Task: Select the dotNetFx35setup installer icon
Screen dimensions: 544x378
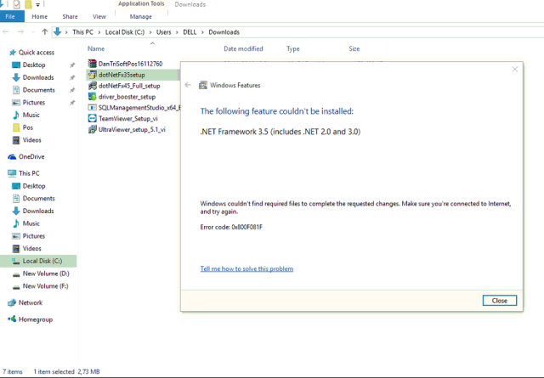Action: coord(92,75)
